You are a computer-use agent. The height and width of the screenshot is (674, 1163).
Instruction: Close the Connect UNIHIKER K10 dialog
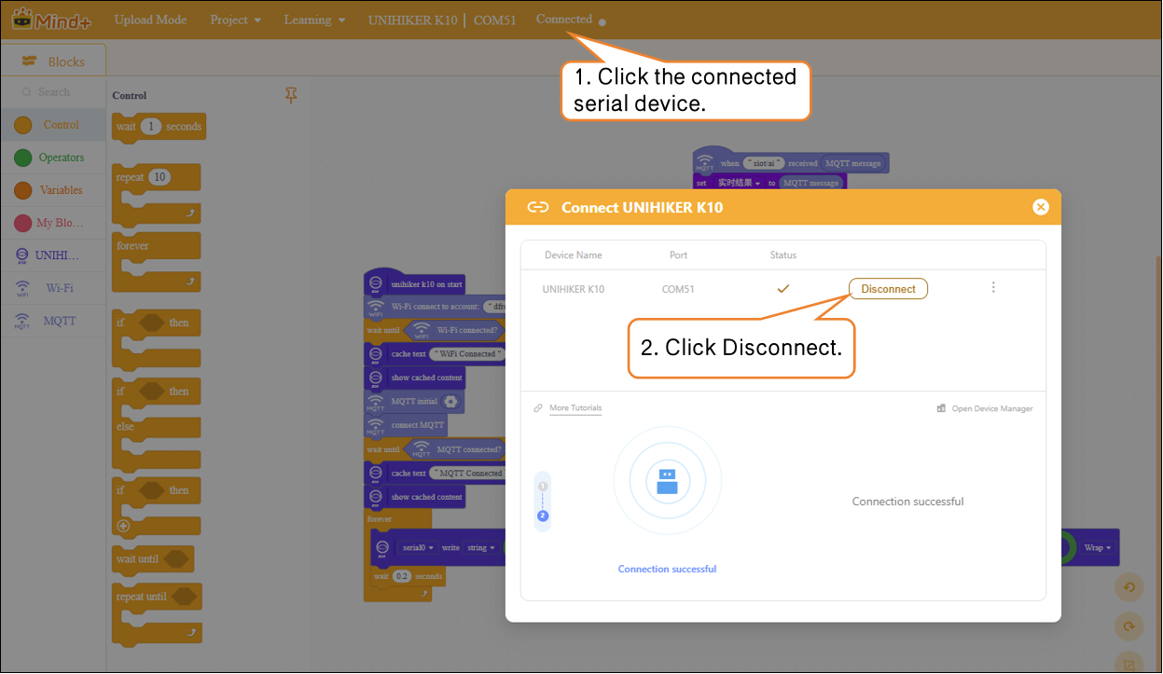click(x=1041, y=207)
